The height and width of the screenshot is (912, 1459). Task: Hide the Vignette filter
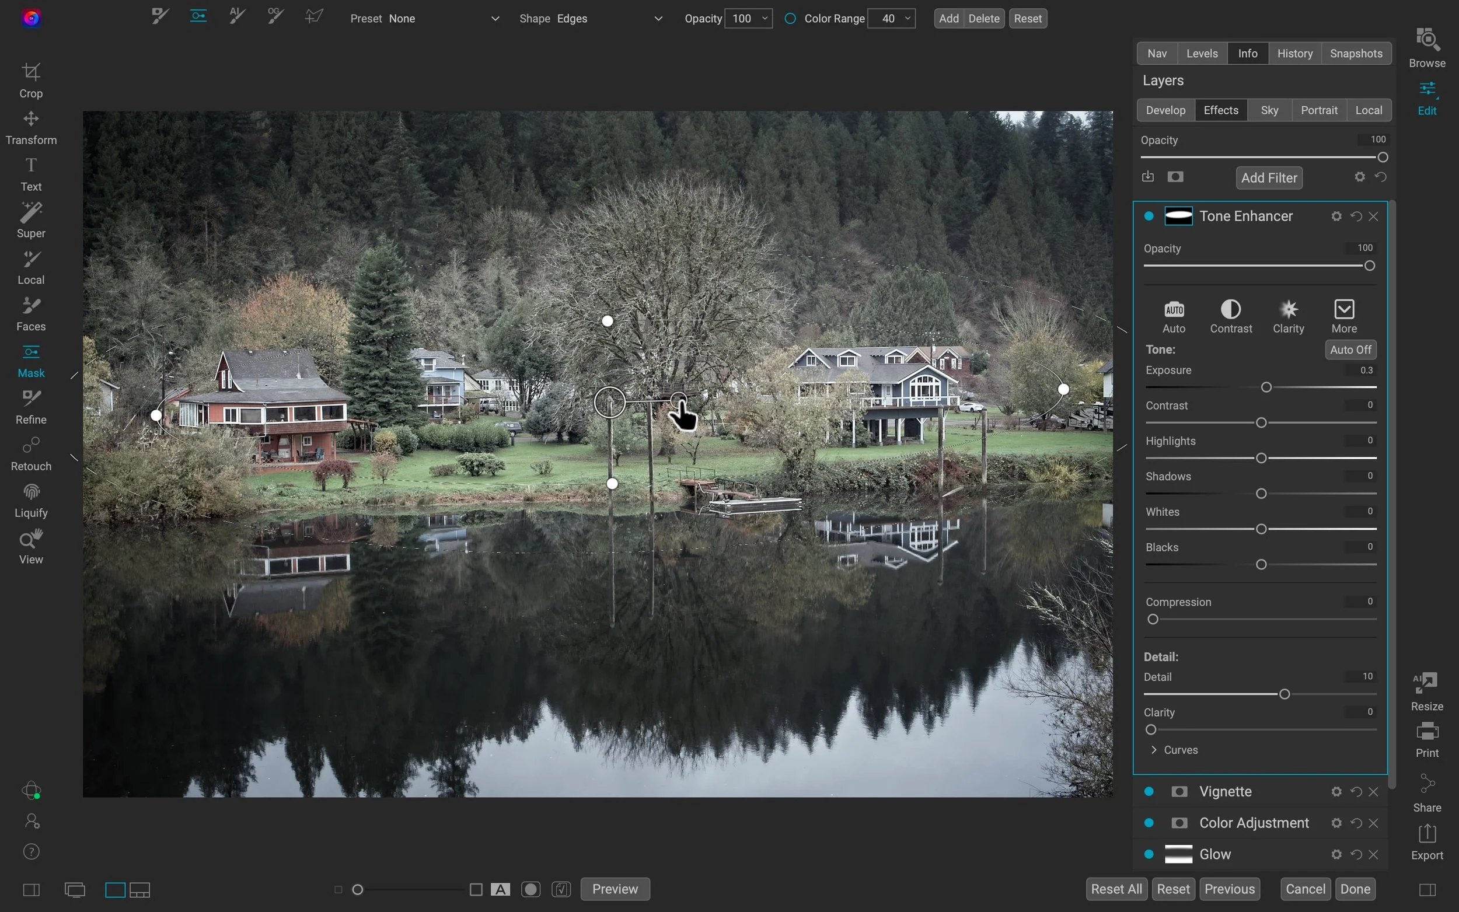(1149, 791)
